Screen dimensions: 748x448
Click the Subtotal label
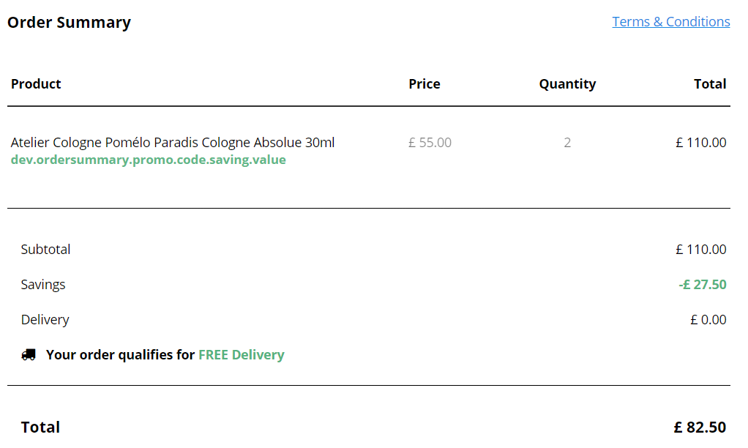(x=46, y=250)
